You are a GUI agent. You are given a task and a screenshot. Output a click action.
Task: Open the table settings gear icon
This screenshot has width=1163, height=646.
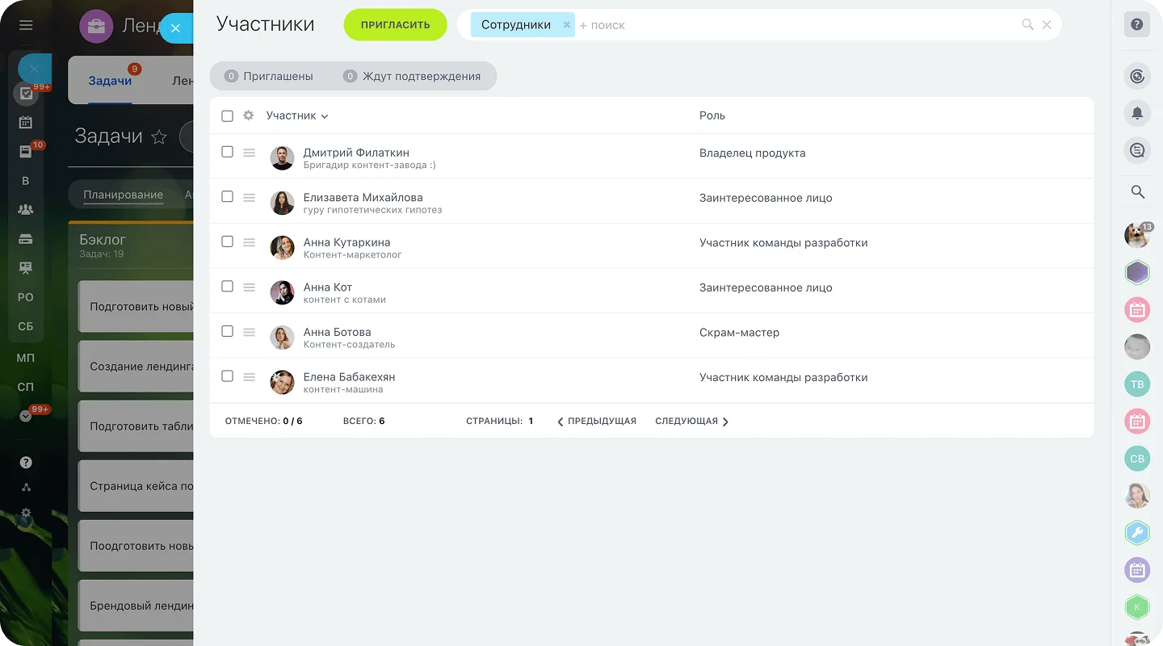tap(249, 115)
